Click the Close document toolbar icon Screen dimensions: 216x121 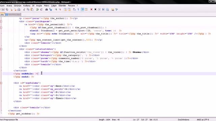coord(11,9)
